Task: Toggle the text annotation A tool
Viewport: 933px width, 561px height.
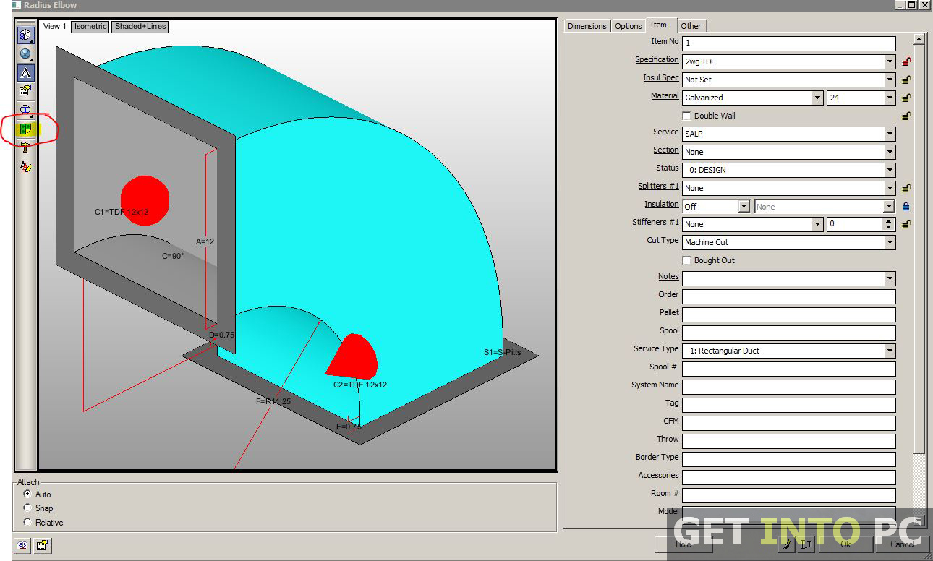Action: tap(26, 72)
